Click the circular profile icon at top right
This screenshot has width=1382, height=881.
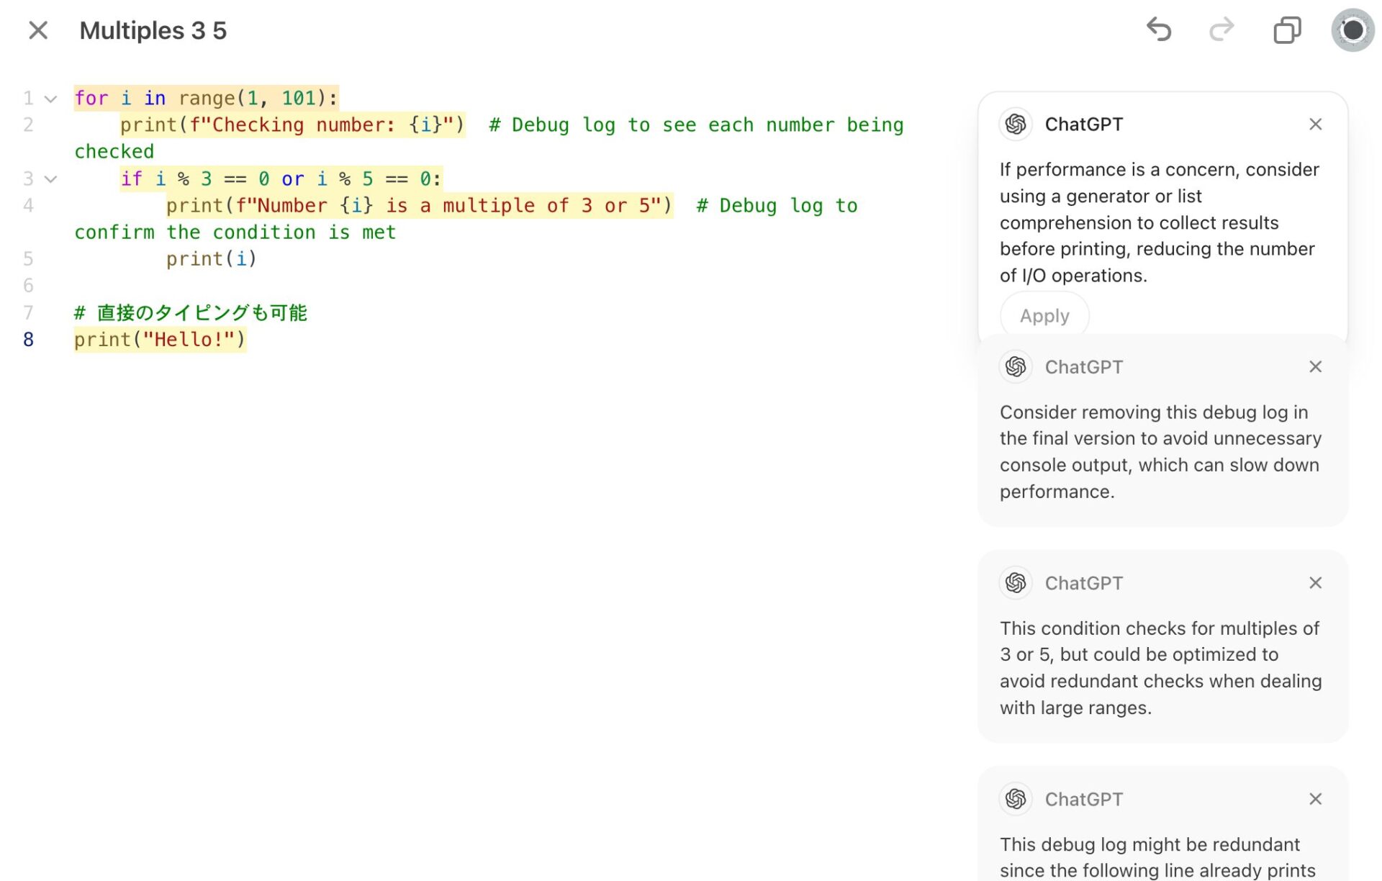pos(1352,30)
